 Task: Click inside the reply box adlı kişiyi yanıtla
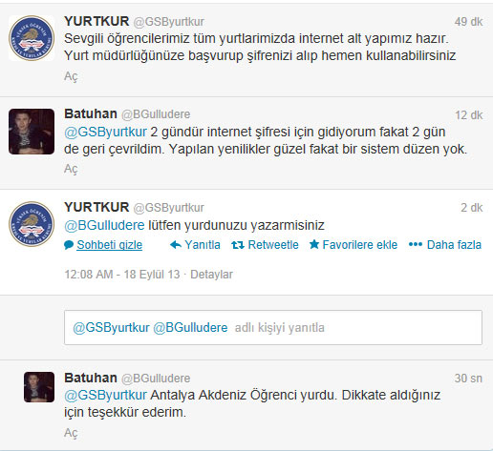273,328
